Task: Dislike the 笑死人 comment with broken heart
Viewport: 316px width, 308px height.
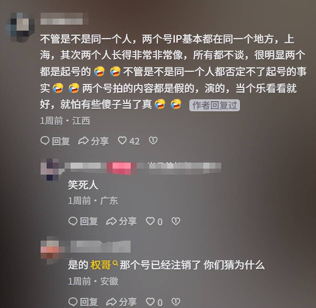Action: pyautogui.click(x=176, y=221)
